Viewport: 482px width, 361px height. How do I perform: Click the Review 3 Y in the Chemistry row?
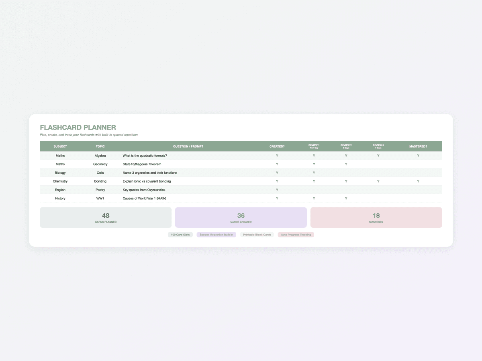point(378,181)
